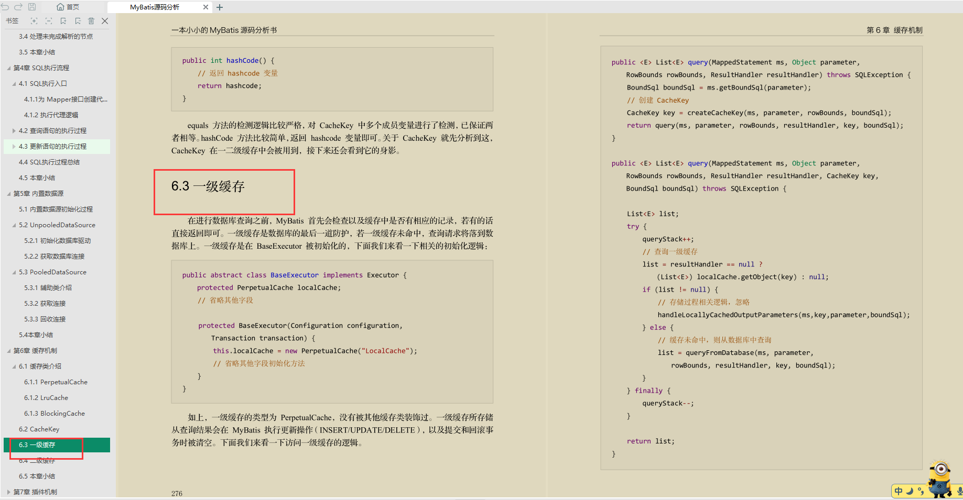Select 5.2.1 初始化数据库驱动
The height and width of the screenshot is (500, 963).
[x=57, y=241]
